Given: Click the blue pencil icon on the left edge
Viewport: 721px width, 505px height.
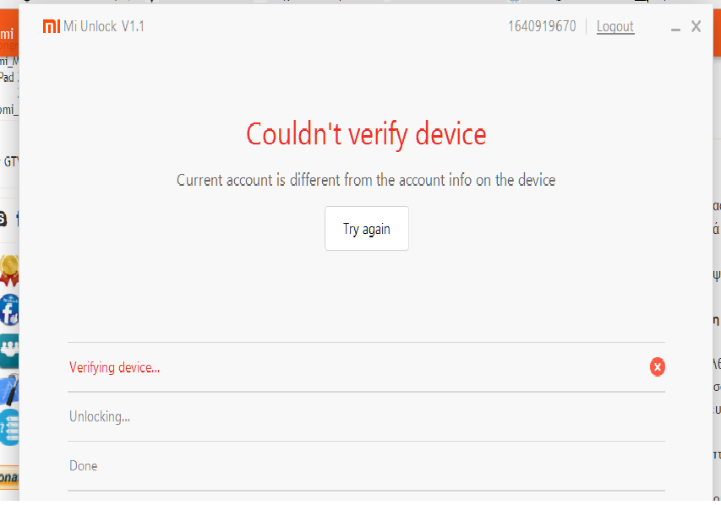Looking at the screenshot, I should pos(9,389).
